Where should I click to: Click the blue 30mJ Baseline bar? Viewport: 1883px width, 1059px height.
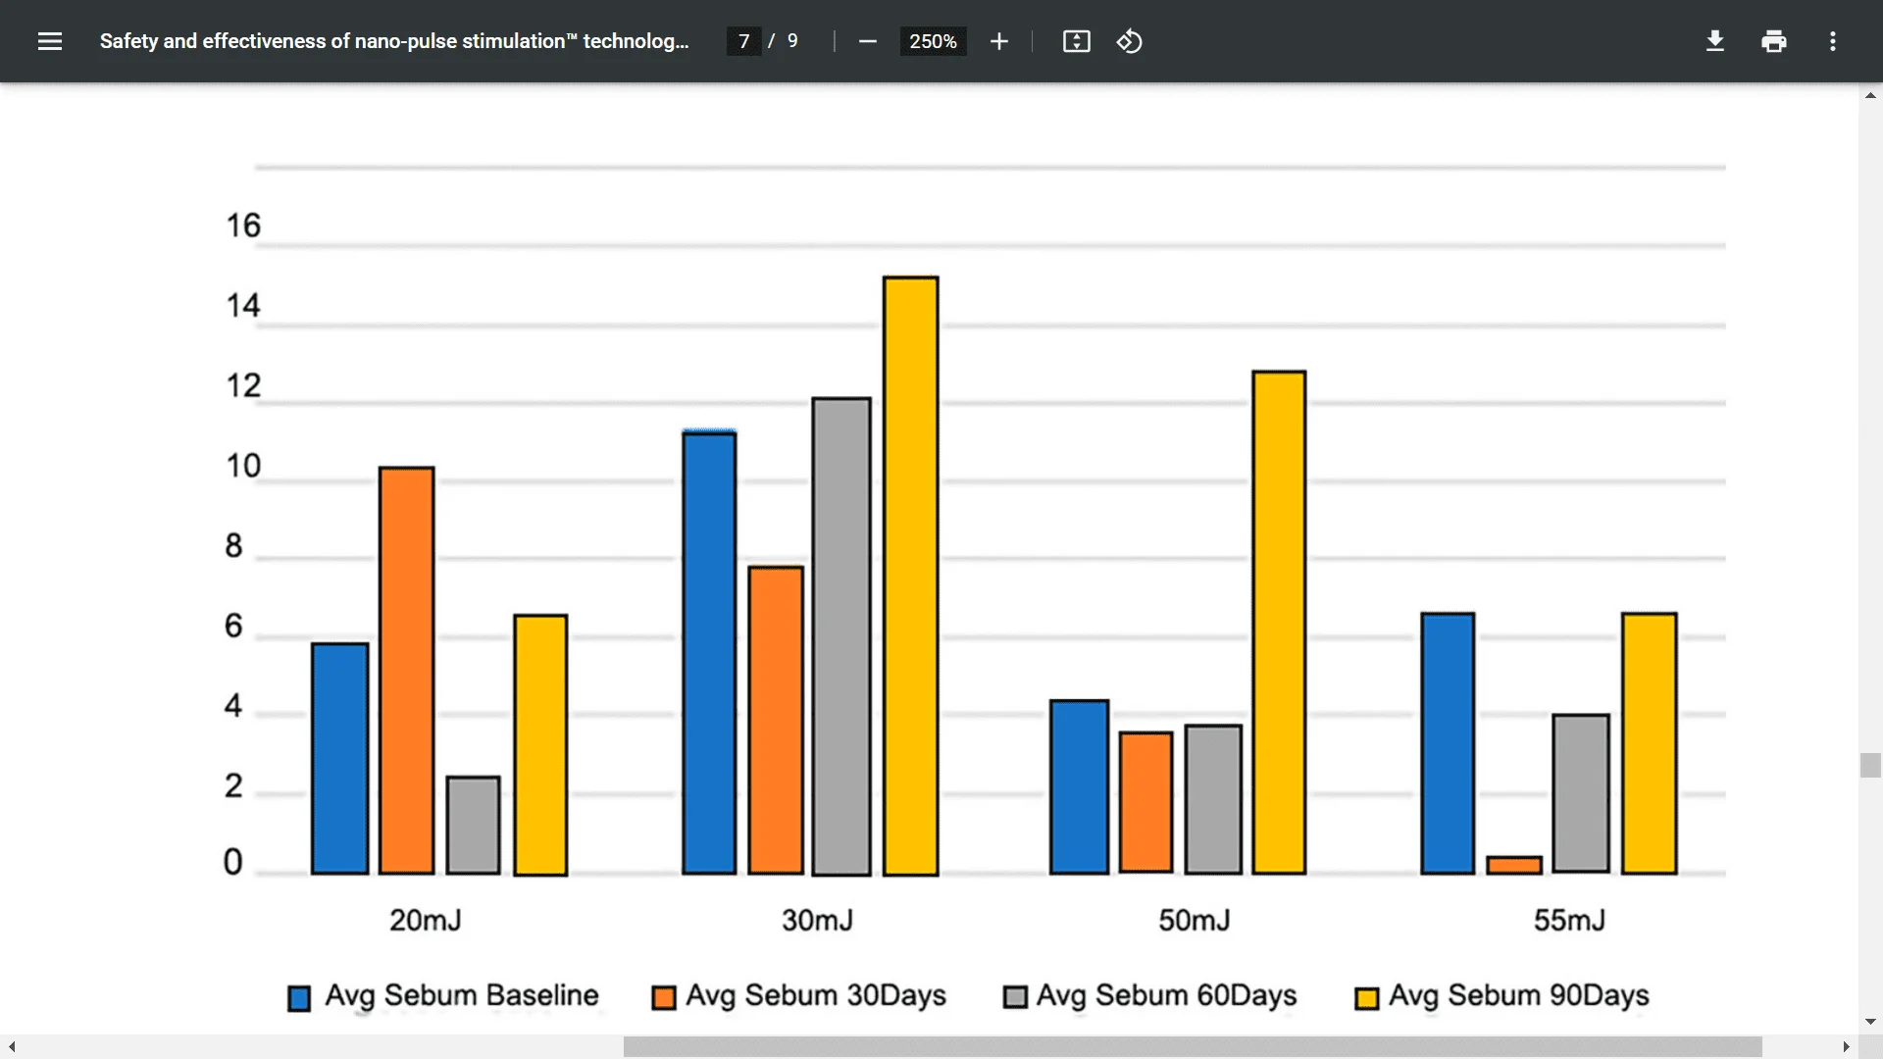[x=709, y=652]
